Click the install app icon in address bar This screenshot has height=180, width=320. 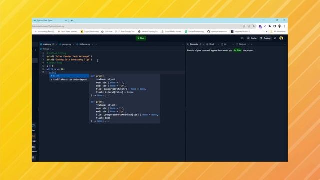[244, 26]
